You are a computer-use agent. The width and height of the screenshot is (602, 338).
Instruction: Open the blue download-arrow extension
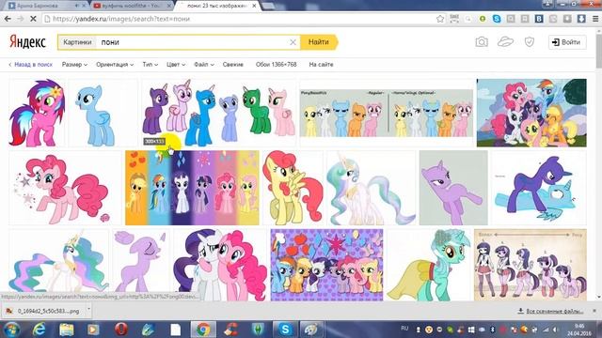[581, 19]
